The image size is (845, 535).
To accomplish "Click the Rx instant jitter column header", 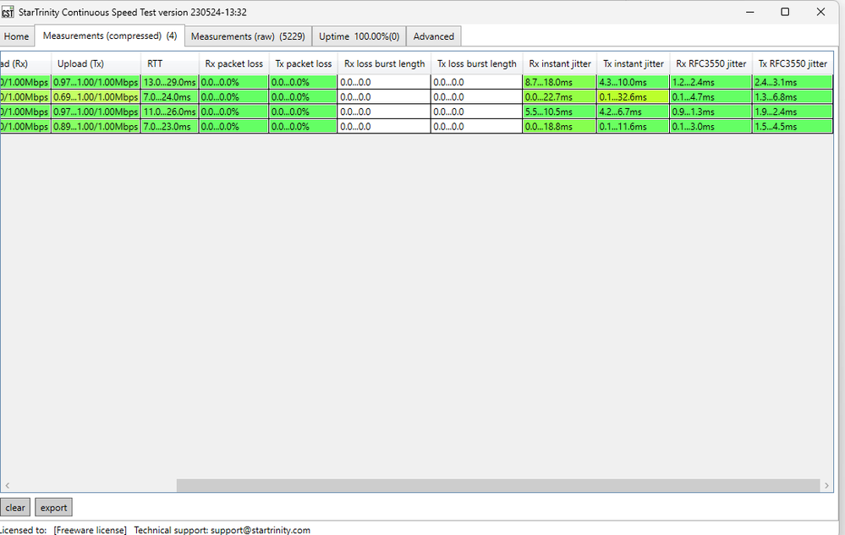I will click(559, 63).
